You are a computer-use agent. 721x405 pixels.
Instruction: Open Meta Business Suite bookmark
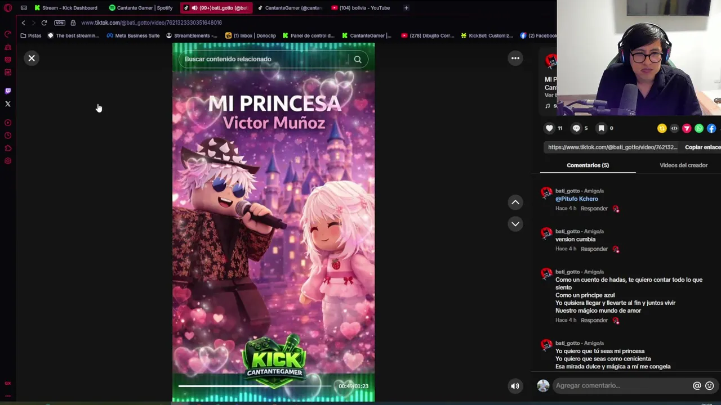(133, 35)
